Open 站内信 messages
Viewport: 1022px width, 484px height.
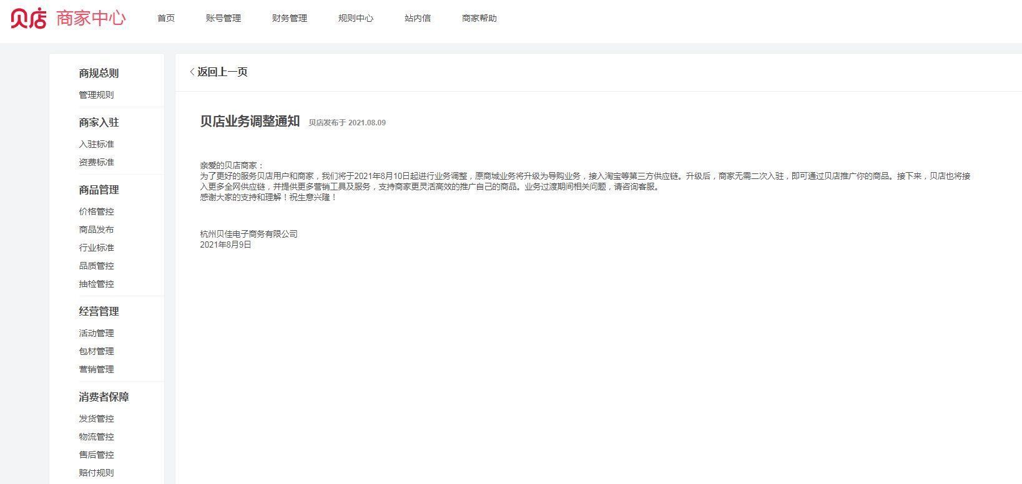(x=418, y=18)
